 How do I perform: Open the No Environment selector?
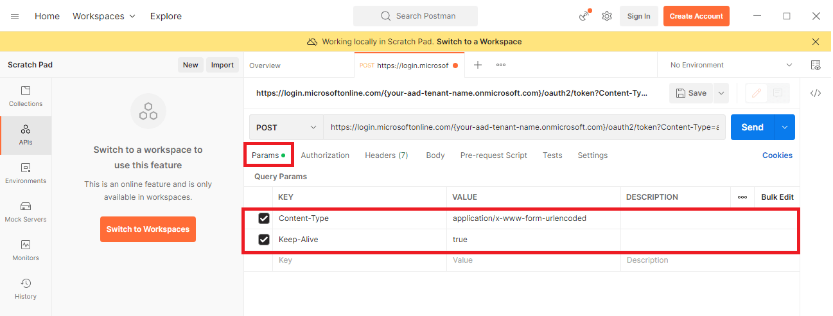click(x=732, y=65)
